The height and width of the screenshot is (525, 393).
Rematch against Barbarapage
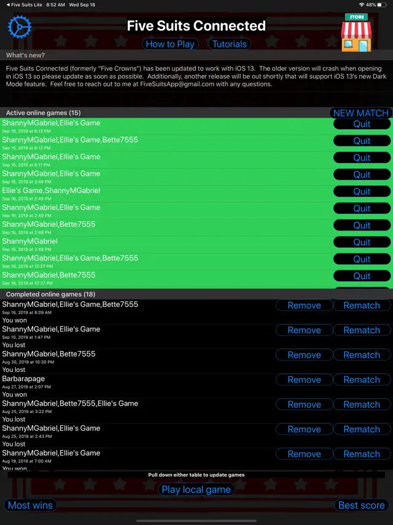click(x=362, y=380)
